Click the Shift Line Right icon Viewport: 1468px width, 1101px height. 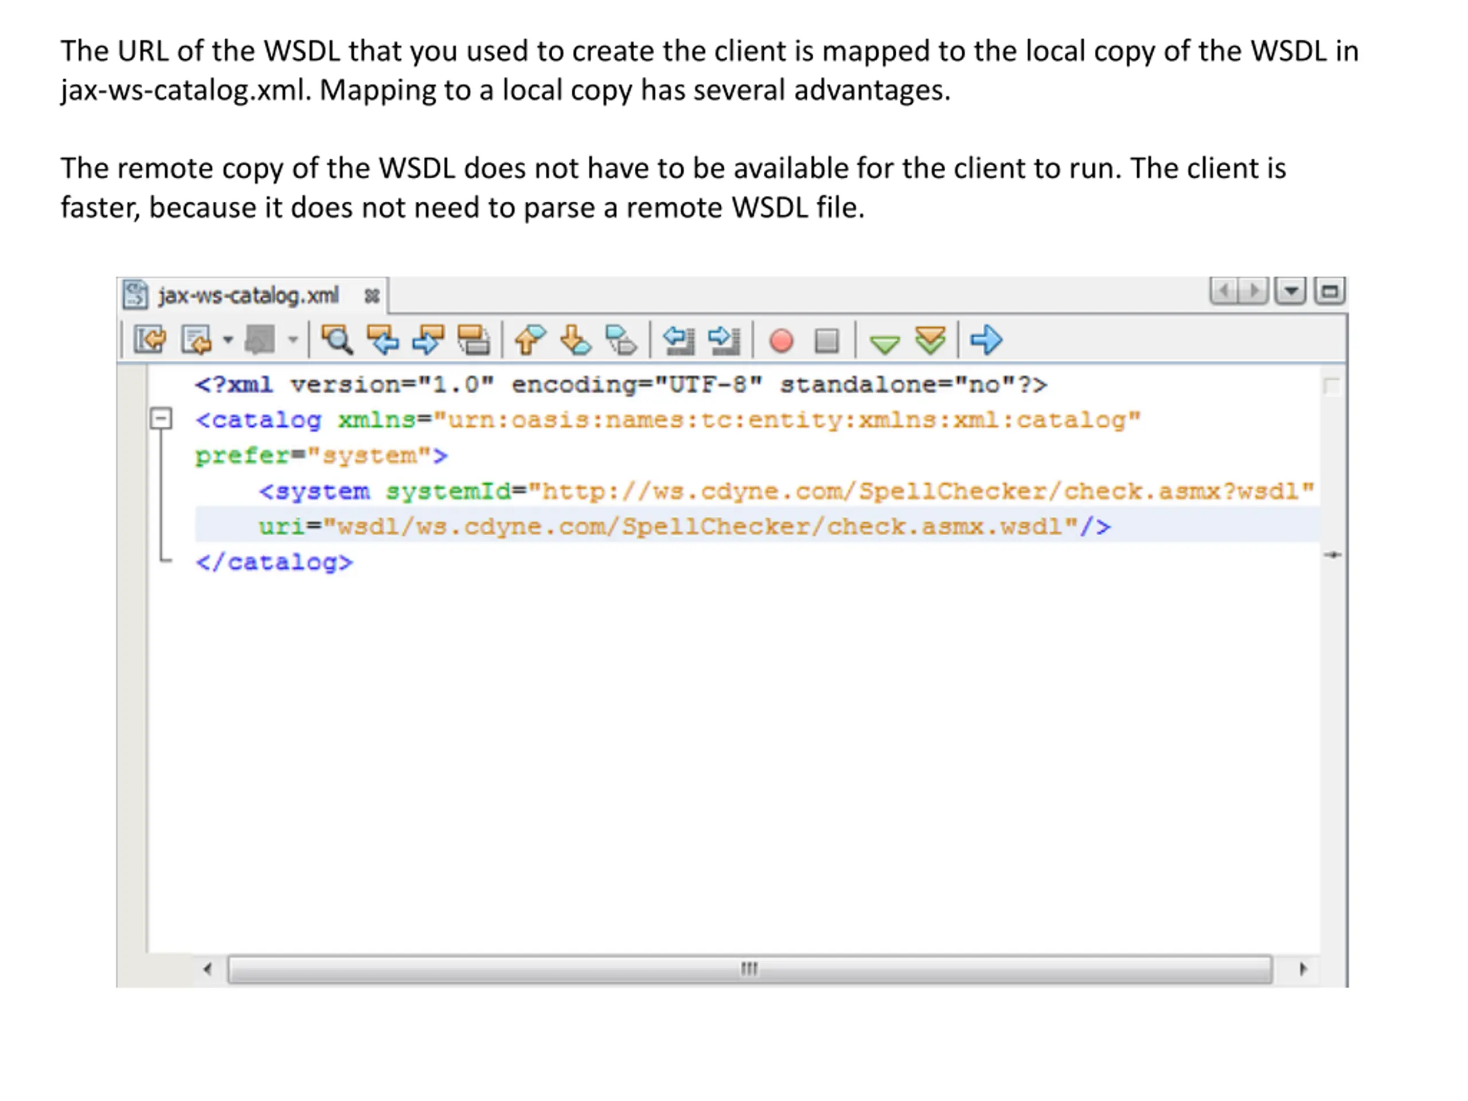[x=724, y=340]
